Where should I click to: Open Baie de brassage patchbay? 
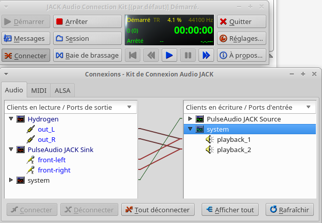88,55
